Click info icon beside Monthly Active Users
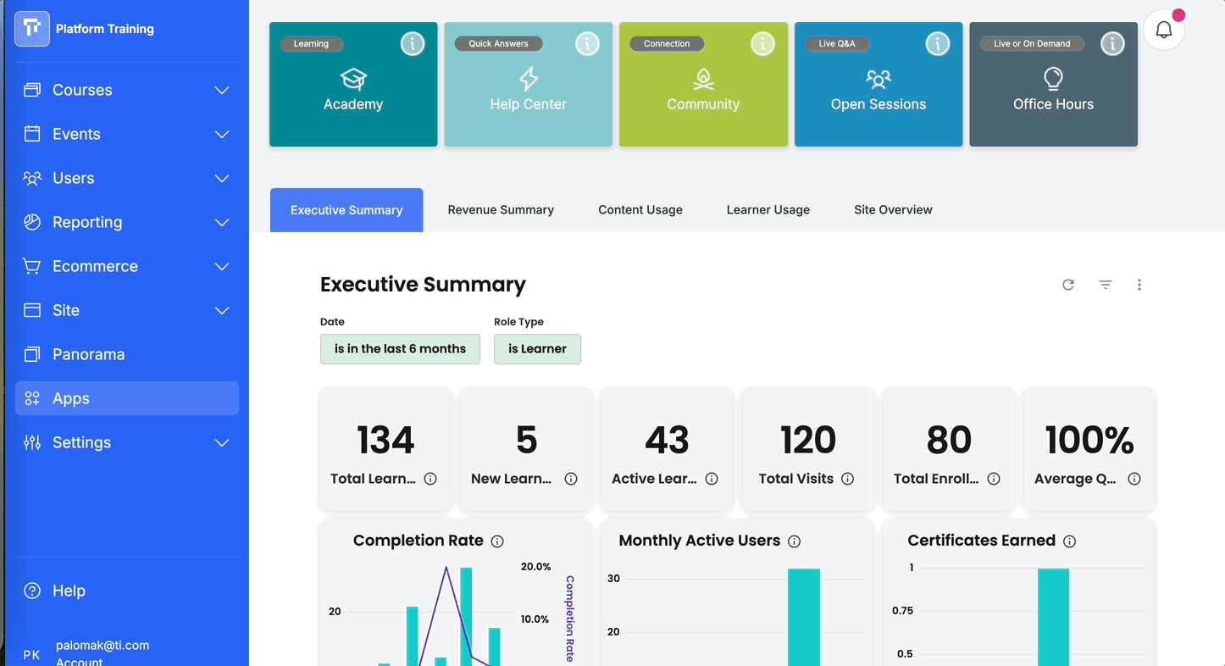The image size is (1225, 666). [794, 541]
